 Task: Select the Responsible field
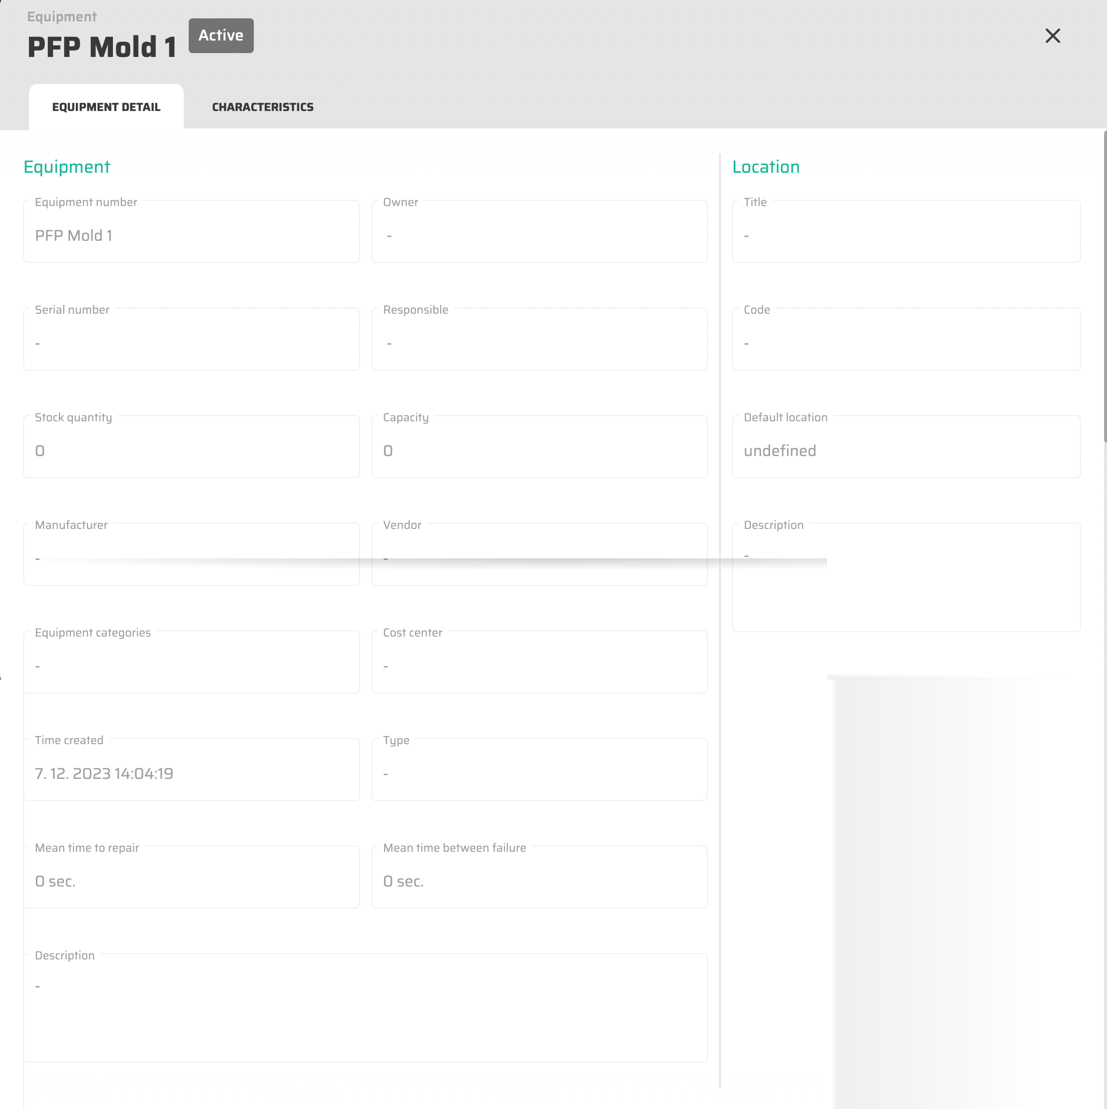point(539,342)
